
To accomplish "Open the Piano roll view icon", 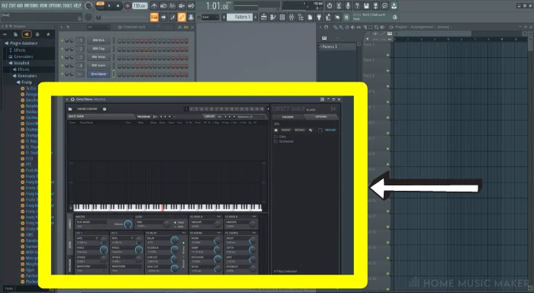I will [273, 17].
